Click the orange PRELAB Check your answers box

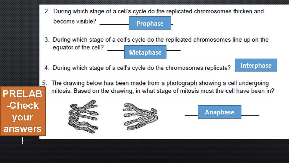click(x=23, y=111)
